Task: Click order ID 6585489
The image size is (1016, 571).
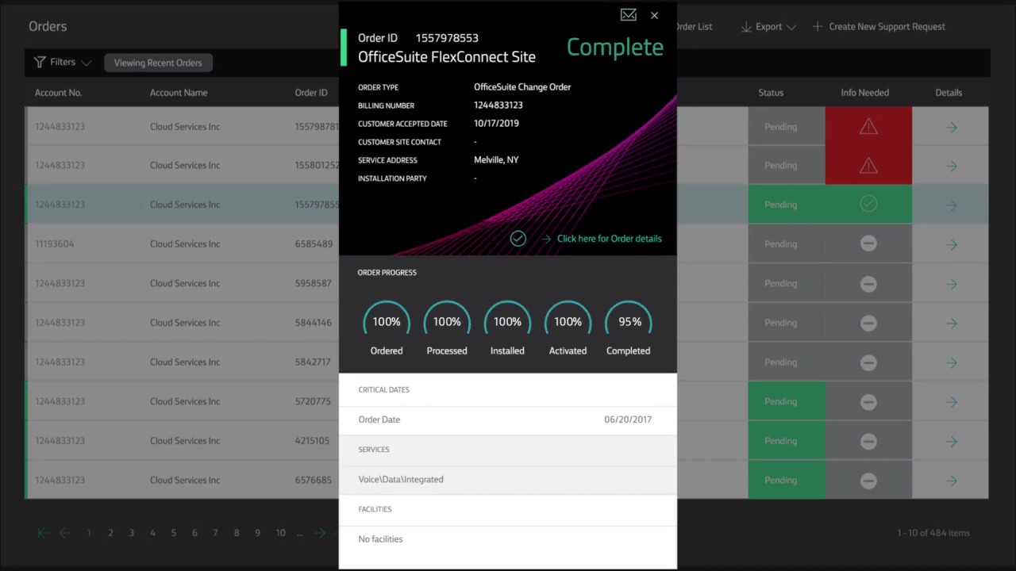Action: click(314, 244)
